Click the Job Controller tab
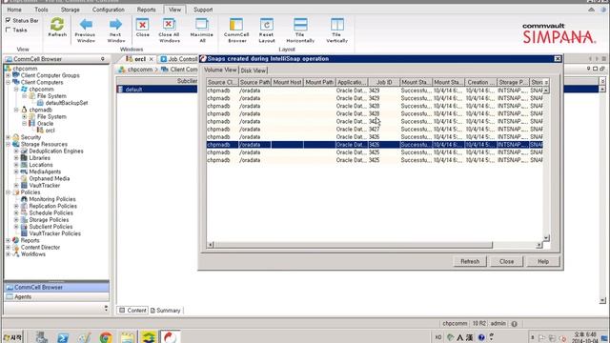Screen dimensions: 610x343 coord(179,59)
